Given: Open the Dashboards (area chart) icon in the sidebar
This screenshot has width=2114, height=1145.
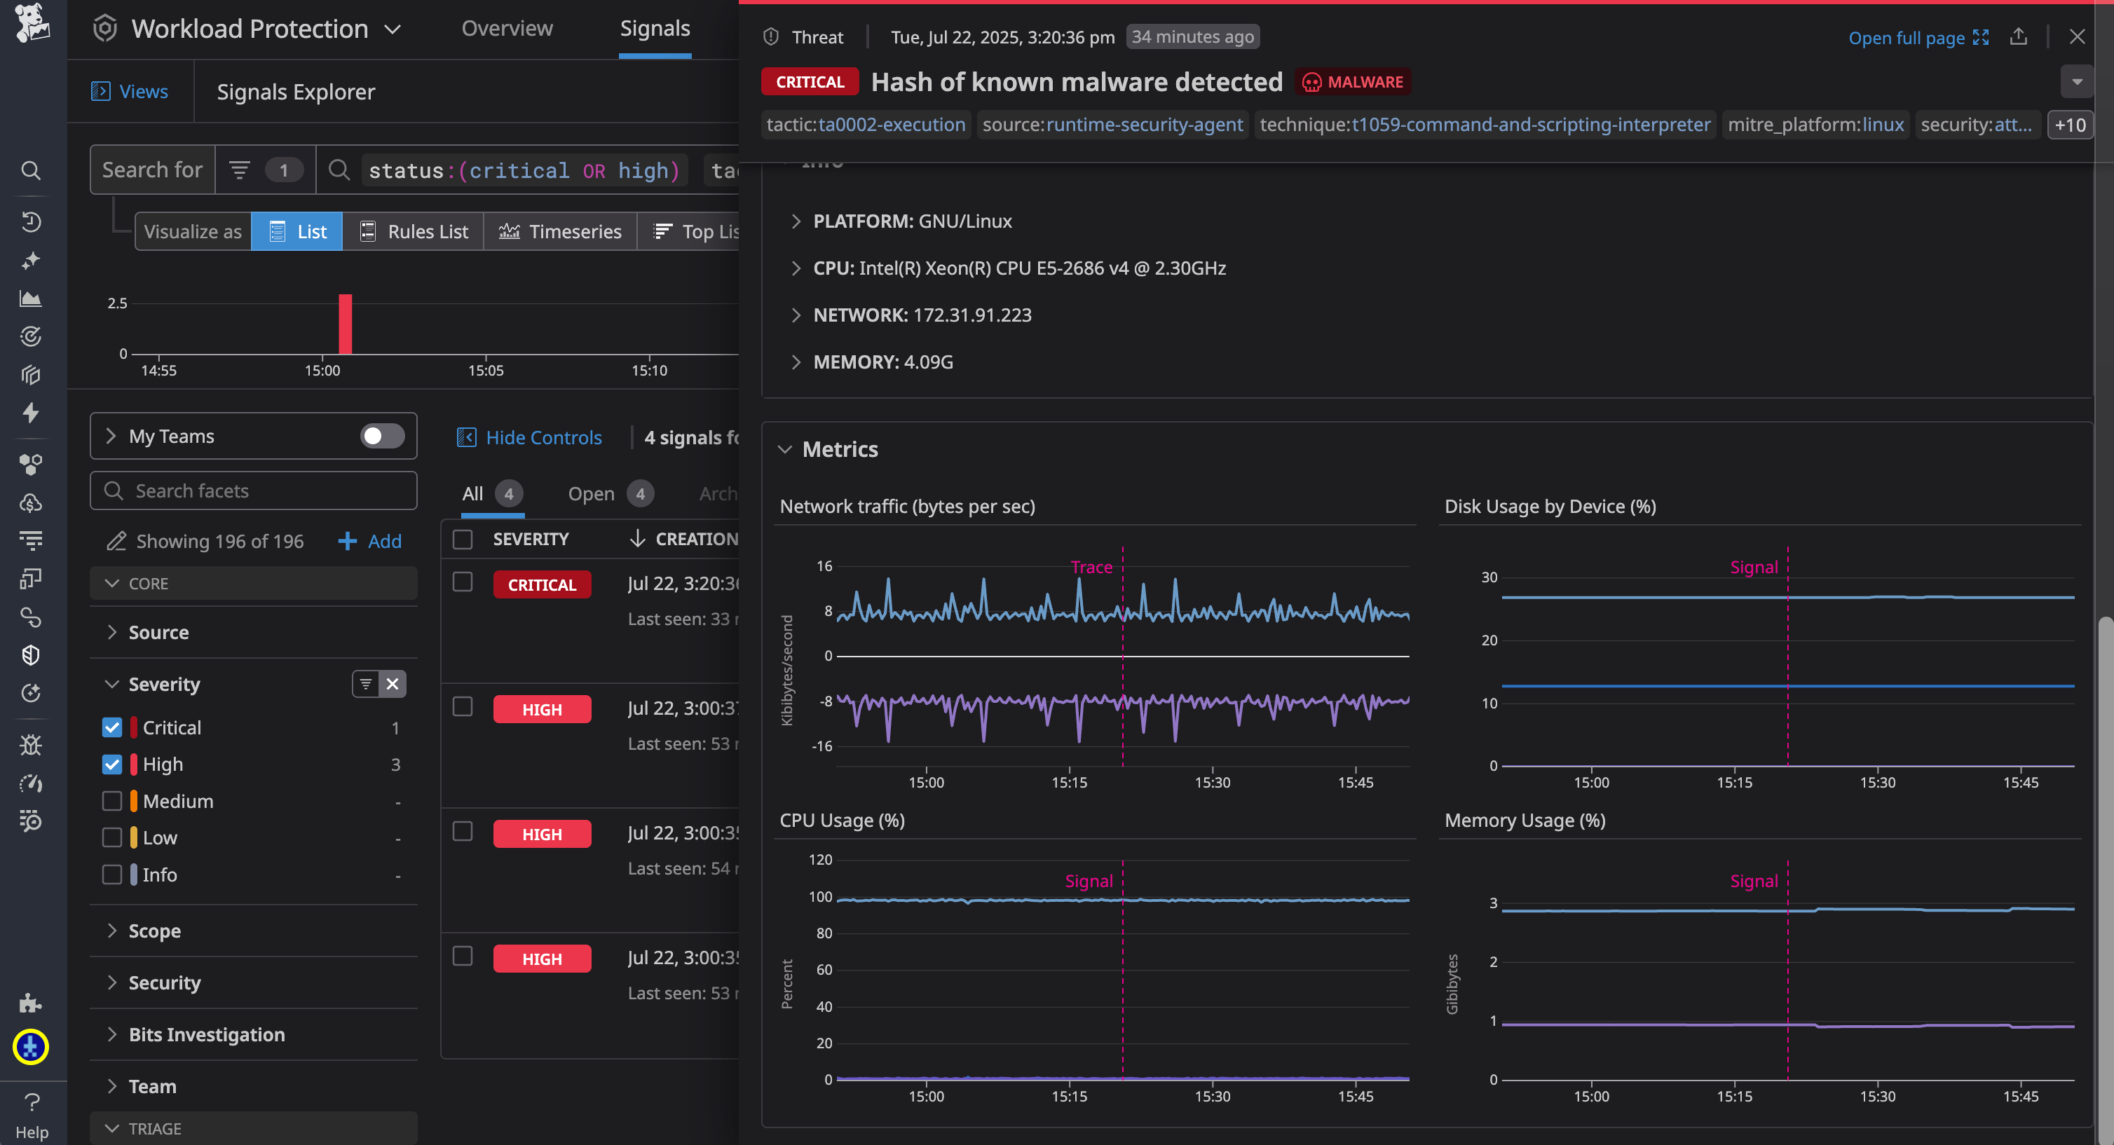Looking at the screenshot, I should tap(30, 298).
